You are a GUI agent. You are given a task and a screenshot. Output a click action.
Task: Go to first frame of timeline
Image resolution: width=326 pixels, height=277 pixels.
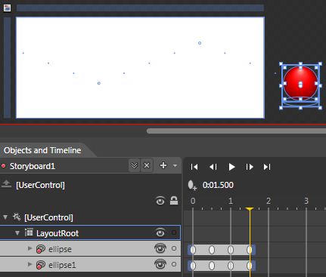pyautogui.click(x=194, y=167)
